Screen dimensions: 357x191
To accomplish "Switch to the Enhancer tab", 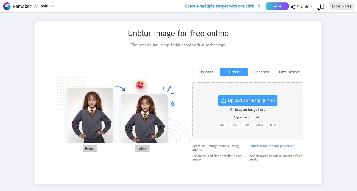I will point(261,72).
